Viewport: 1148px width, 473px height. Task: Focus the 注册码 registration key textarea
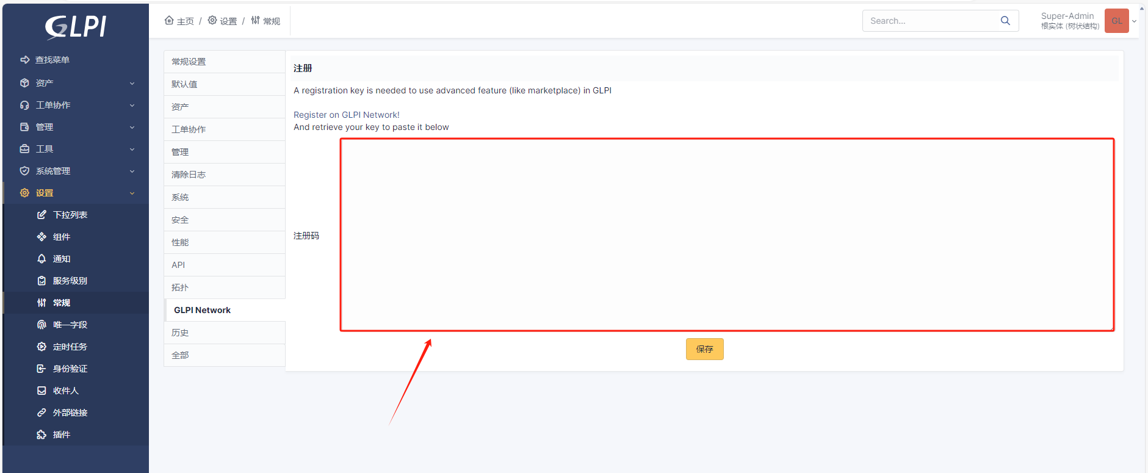pos(727,235)
